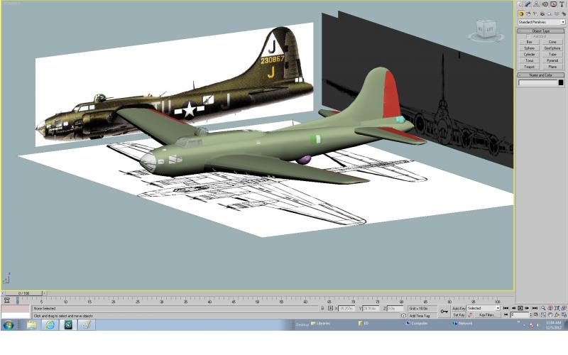
Task: Click the Plane primitive button
Action: (552, 67)
